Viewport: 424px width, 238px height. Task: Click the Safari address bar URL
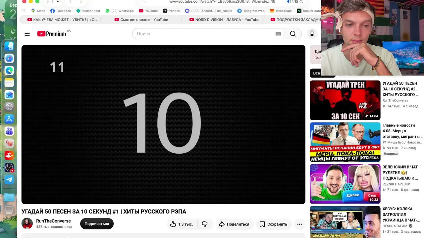(222, 2)
